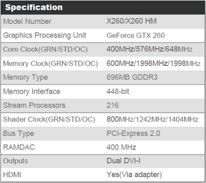Image resolution: width=206 pixels, height=183 pixels.
Task: Click the 448-bit value
Action: [x=118, y=91]
